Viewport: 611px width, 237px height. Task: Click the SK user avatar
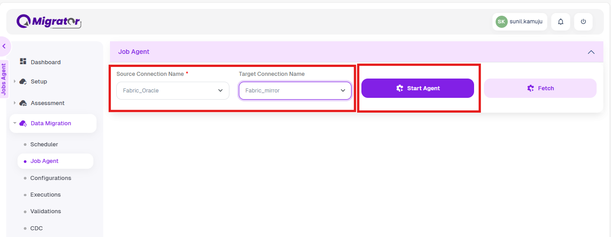[x=501, y=22]
